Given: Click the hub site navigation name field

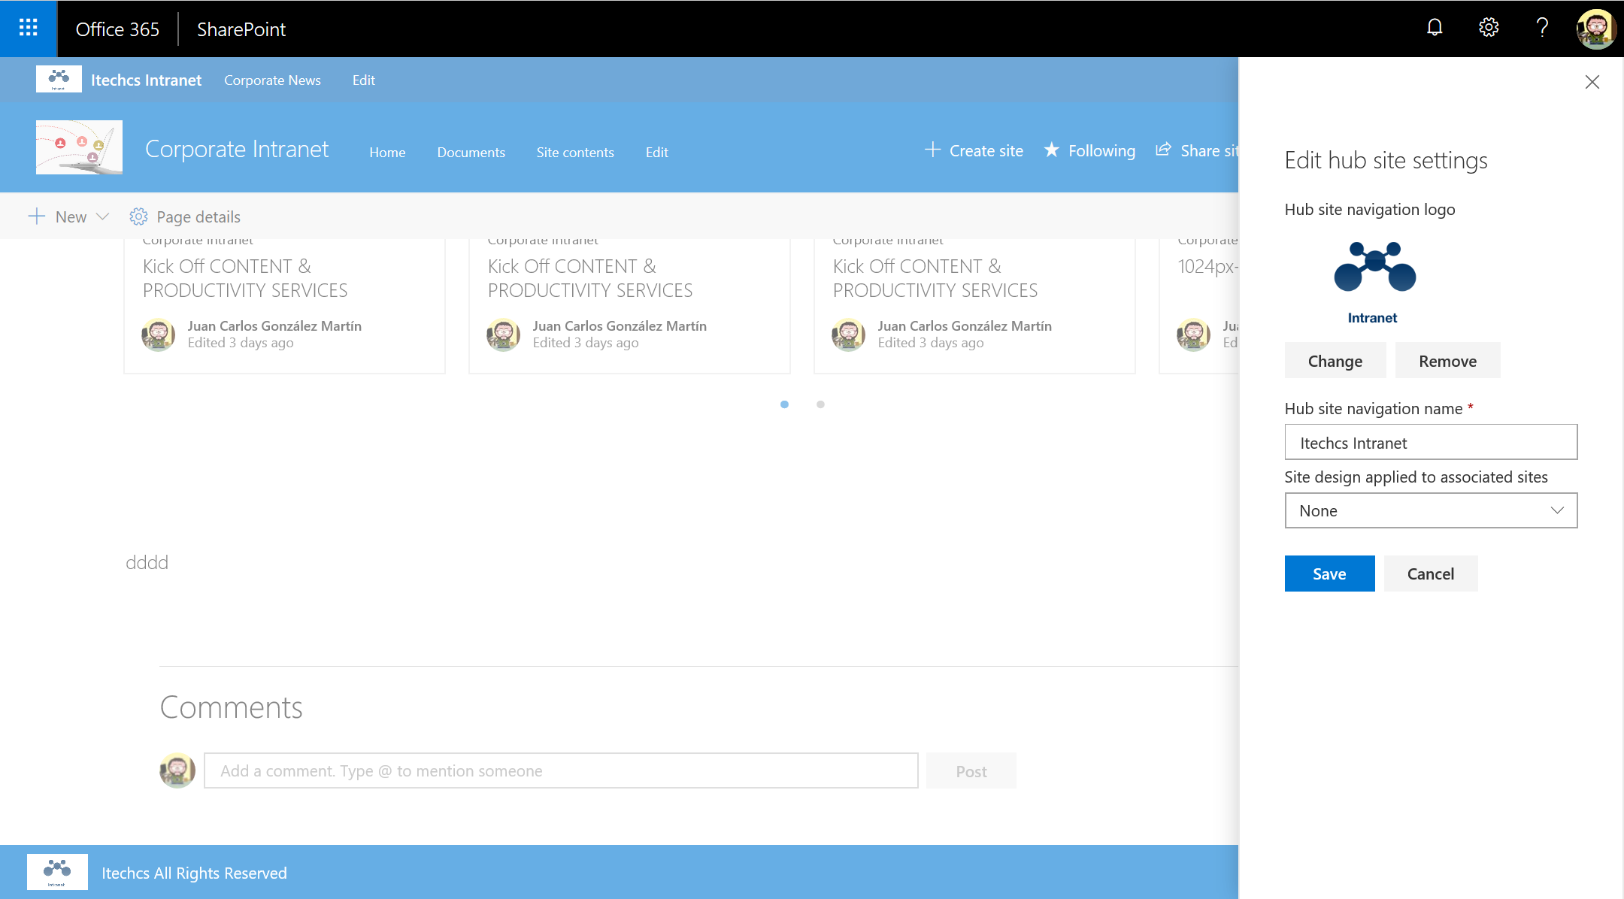Looking at the screenshot, I should [1430, 443].
